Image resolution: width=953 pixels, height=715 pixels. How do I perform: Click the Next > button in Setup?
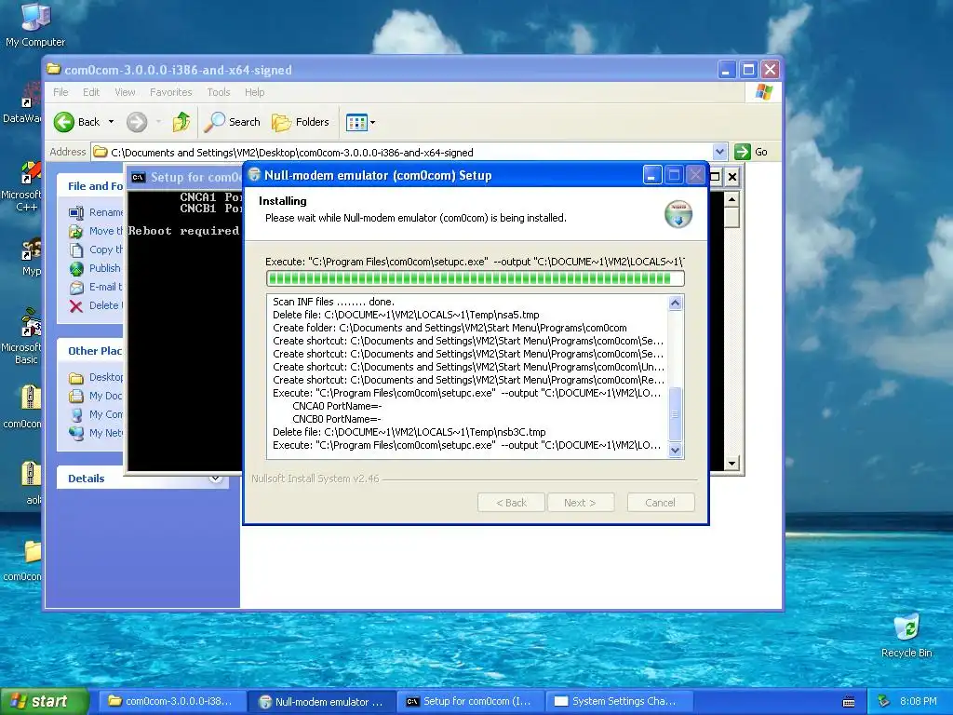[x=581, y=503]
